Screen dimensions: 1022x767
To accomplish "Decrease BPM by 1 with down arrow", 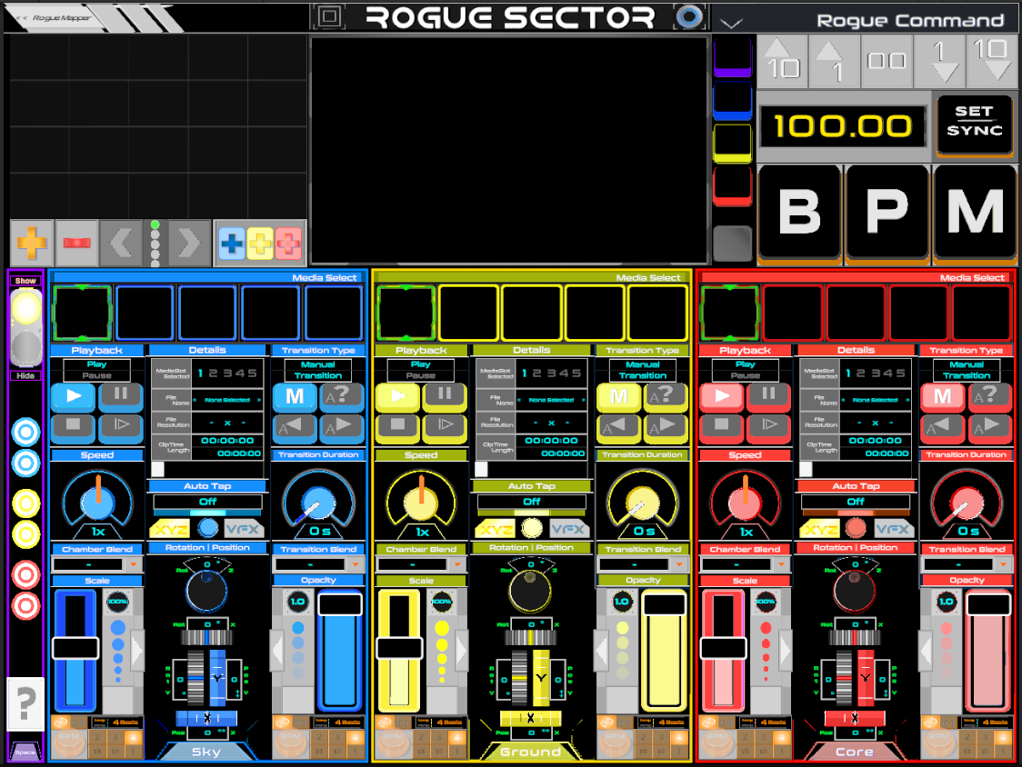I will tap(939, 61).
